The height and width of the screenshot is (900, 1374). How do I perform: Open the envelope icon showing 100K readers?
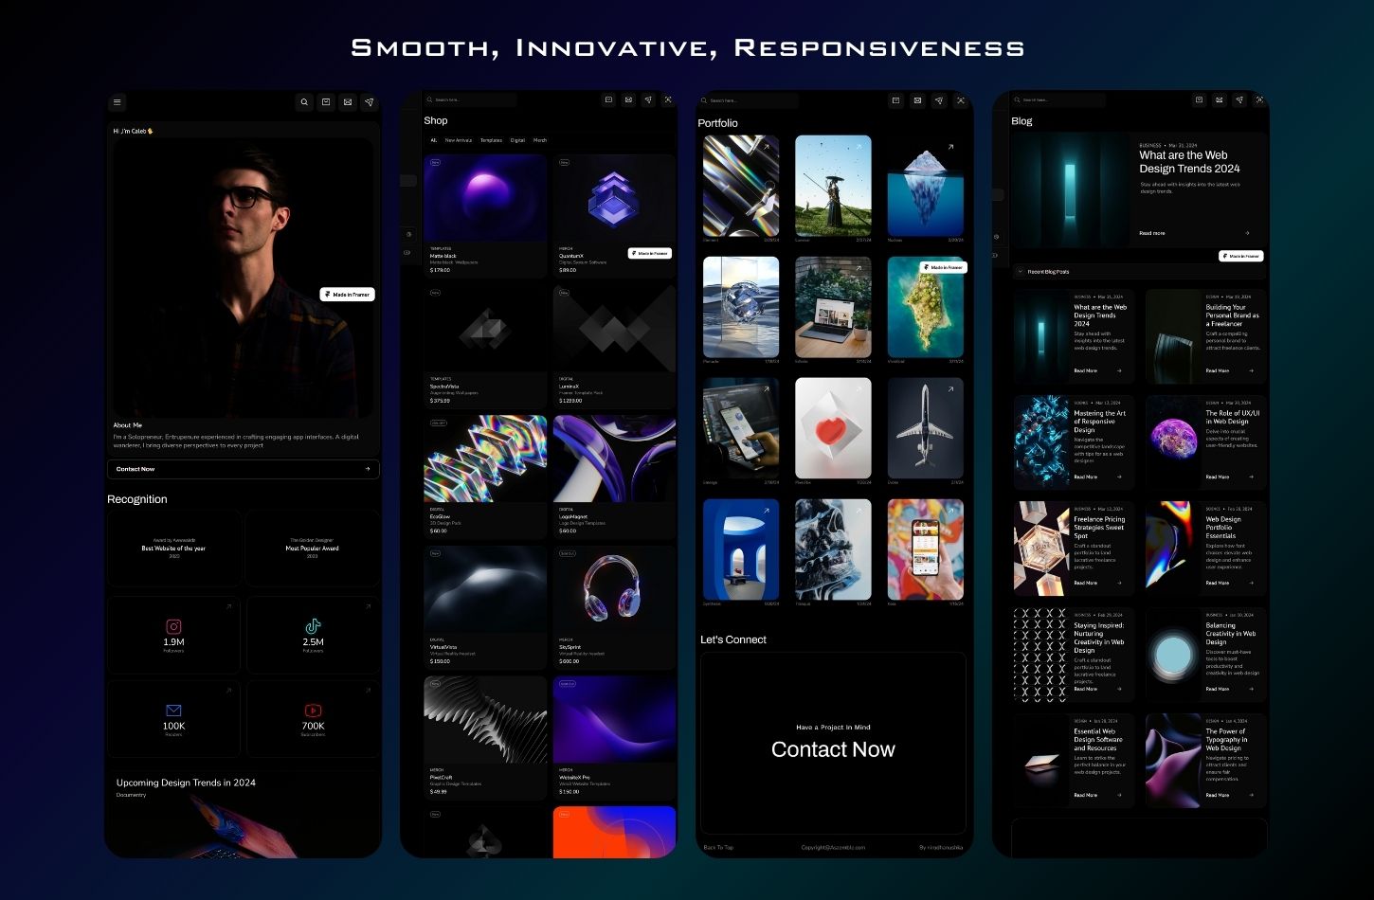(x=173, y=711)
